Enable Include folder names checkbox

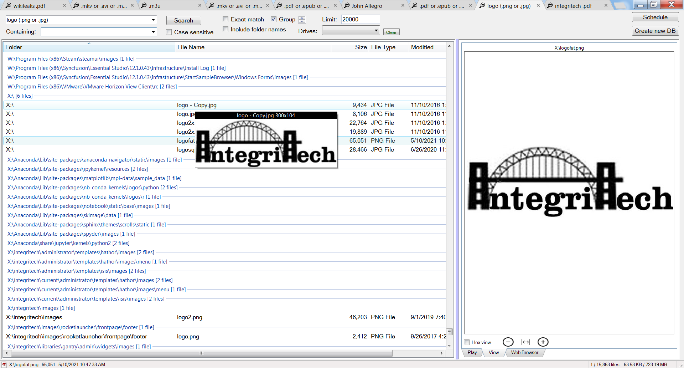(x=226, y=29)
